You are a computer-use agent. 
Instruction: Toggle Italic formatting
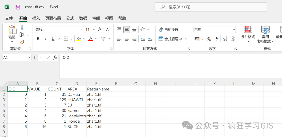[x=46, y=39]
